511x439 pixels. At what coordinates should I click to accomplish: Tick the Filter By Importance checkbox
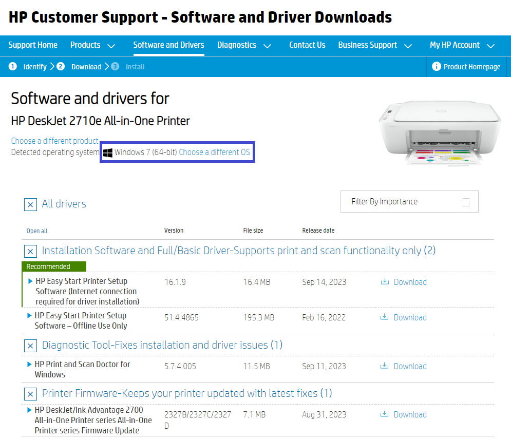(x=466, y=202)
